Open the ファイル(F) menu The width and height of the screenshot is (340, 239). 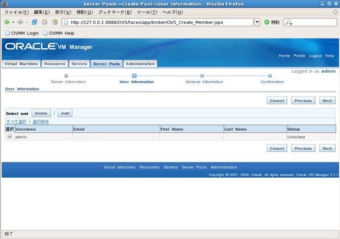pyautogui.click(x=16, y=12)
